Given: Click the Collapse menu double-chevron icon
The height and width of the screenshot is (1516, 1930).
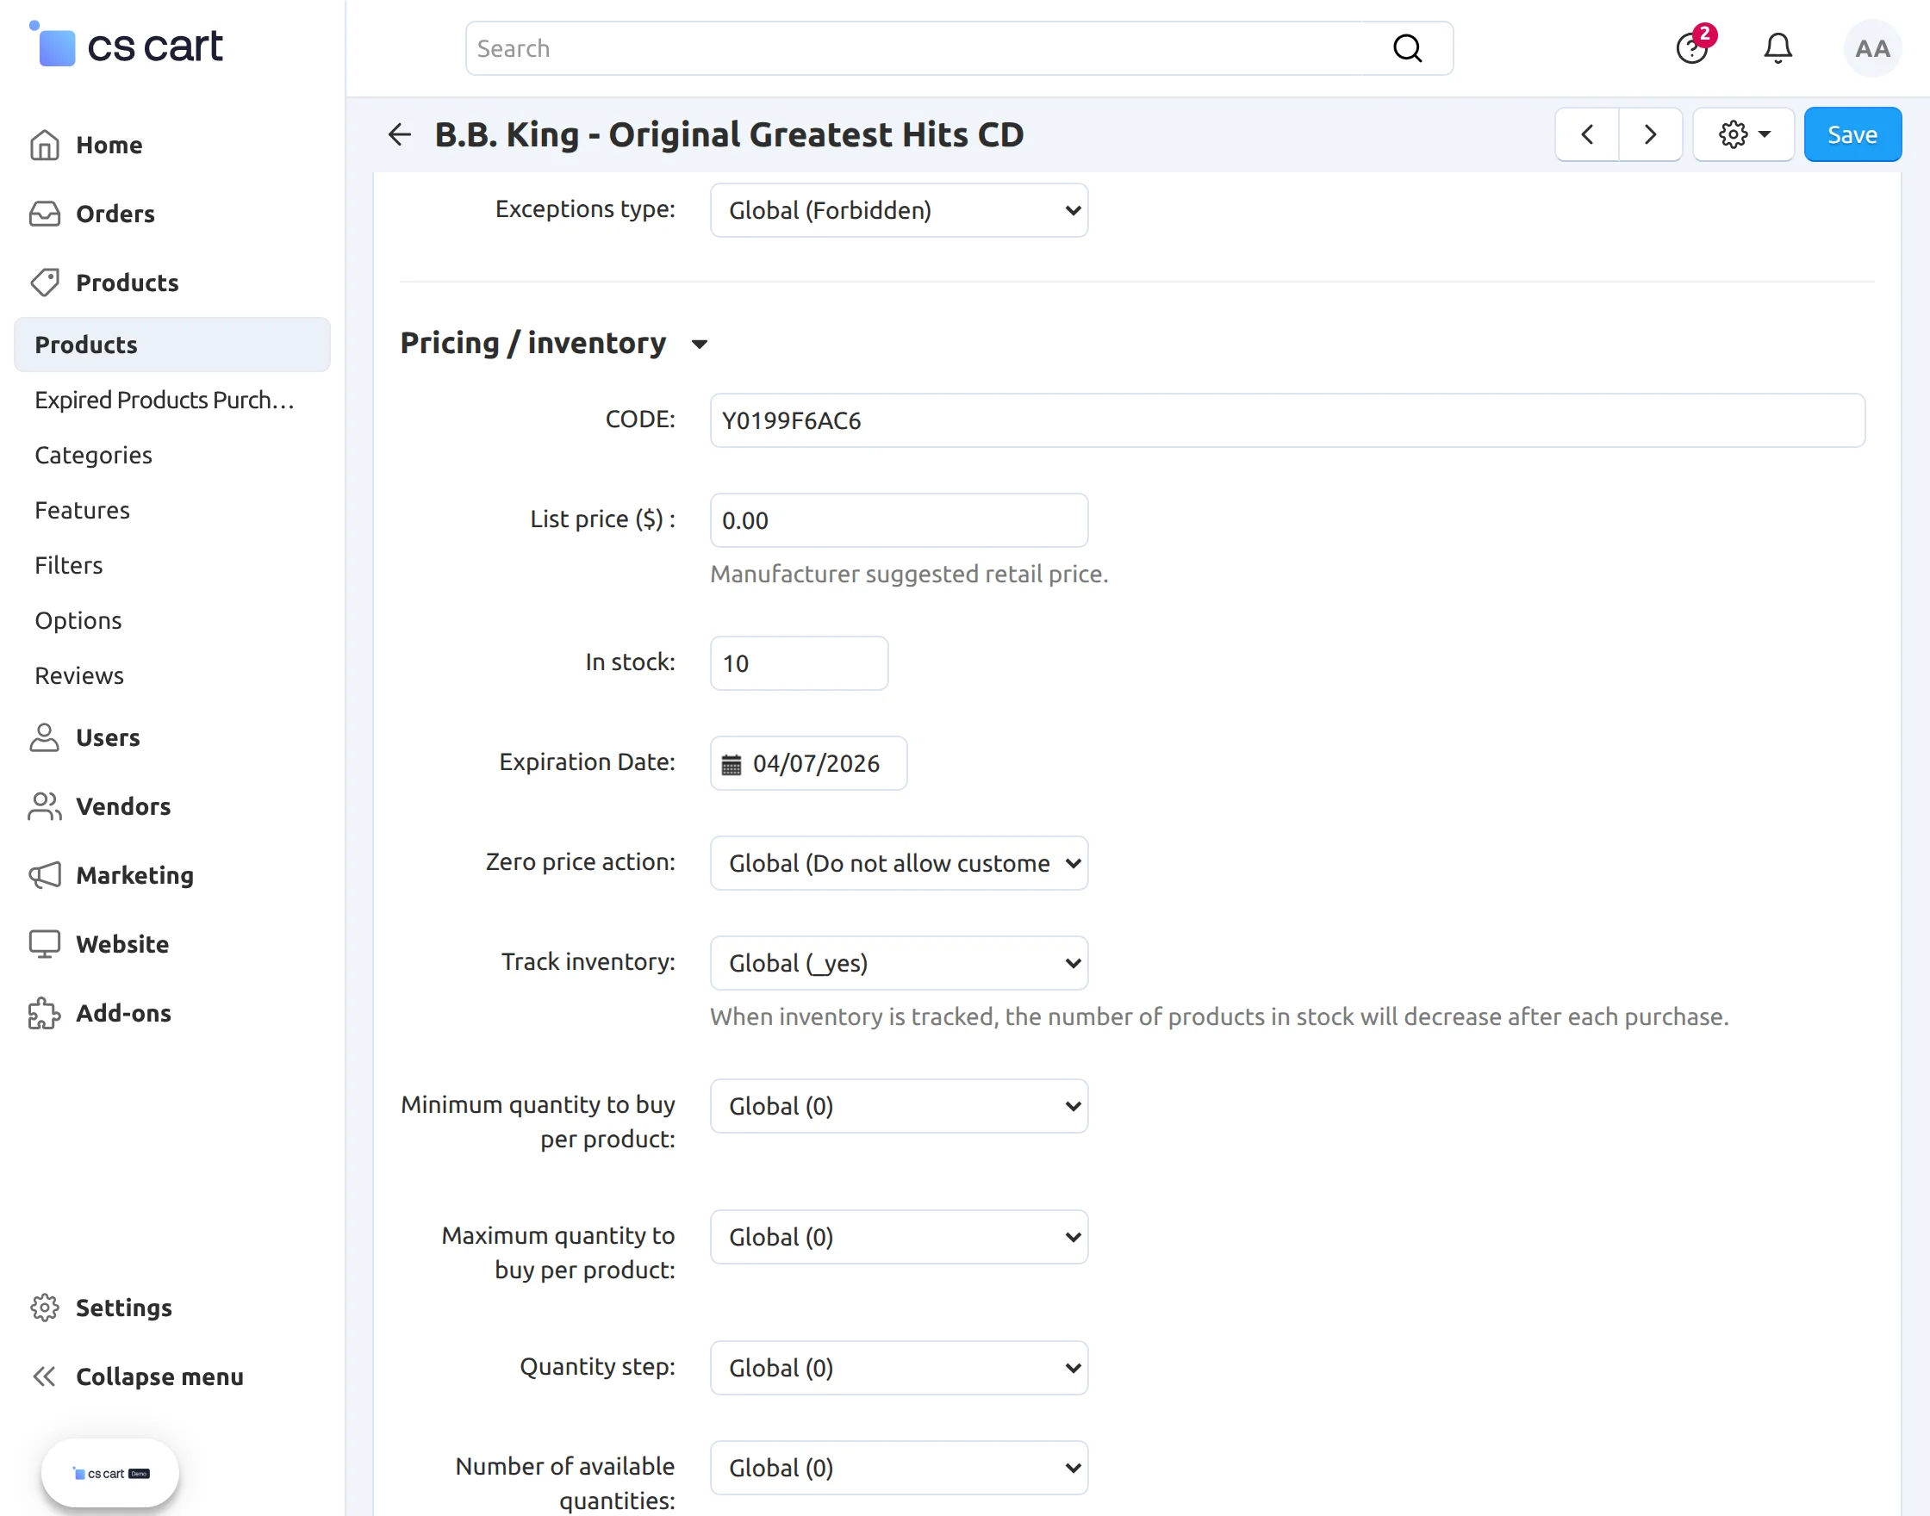Looking at the screenshot, I should point(45,1376).
